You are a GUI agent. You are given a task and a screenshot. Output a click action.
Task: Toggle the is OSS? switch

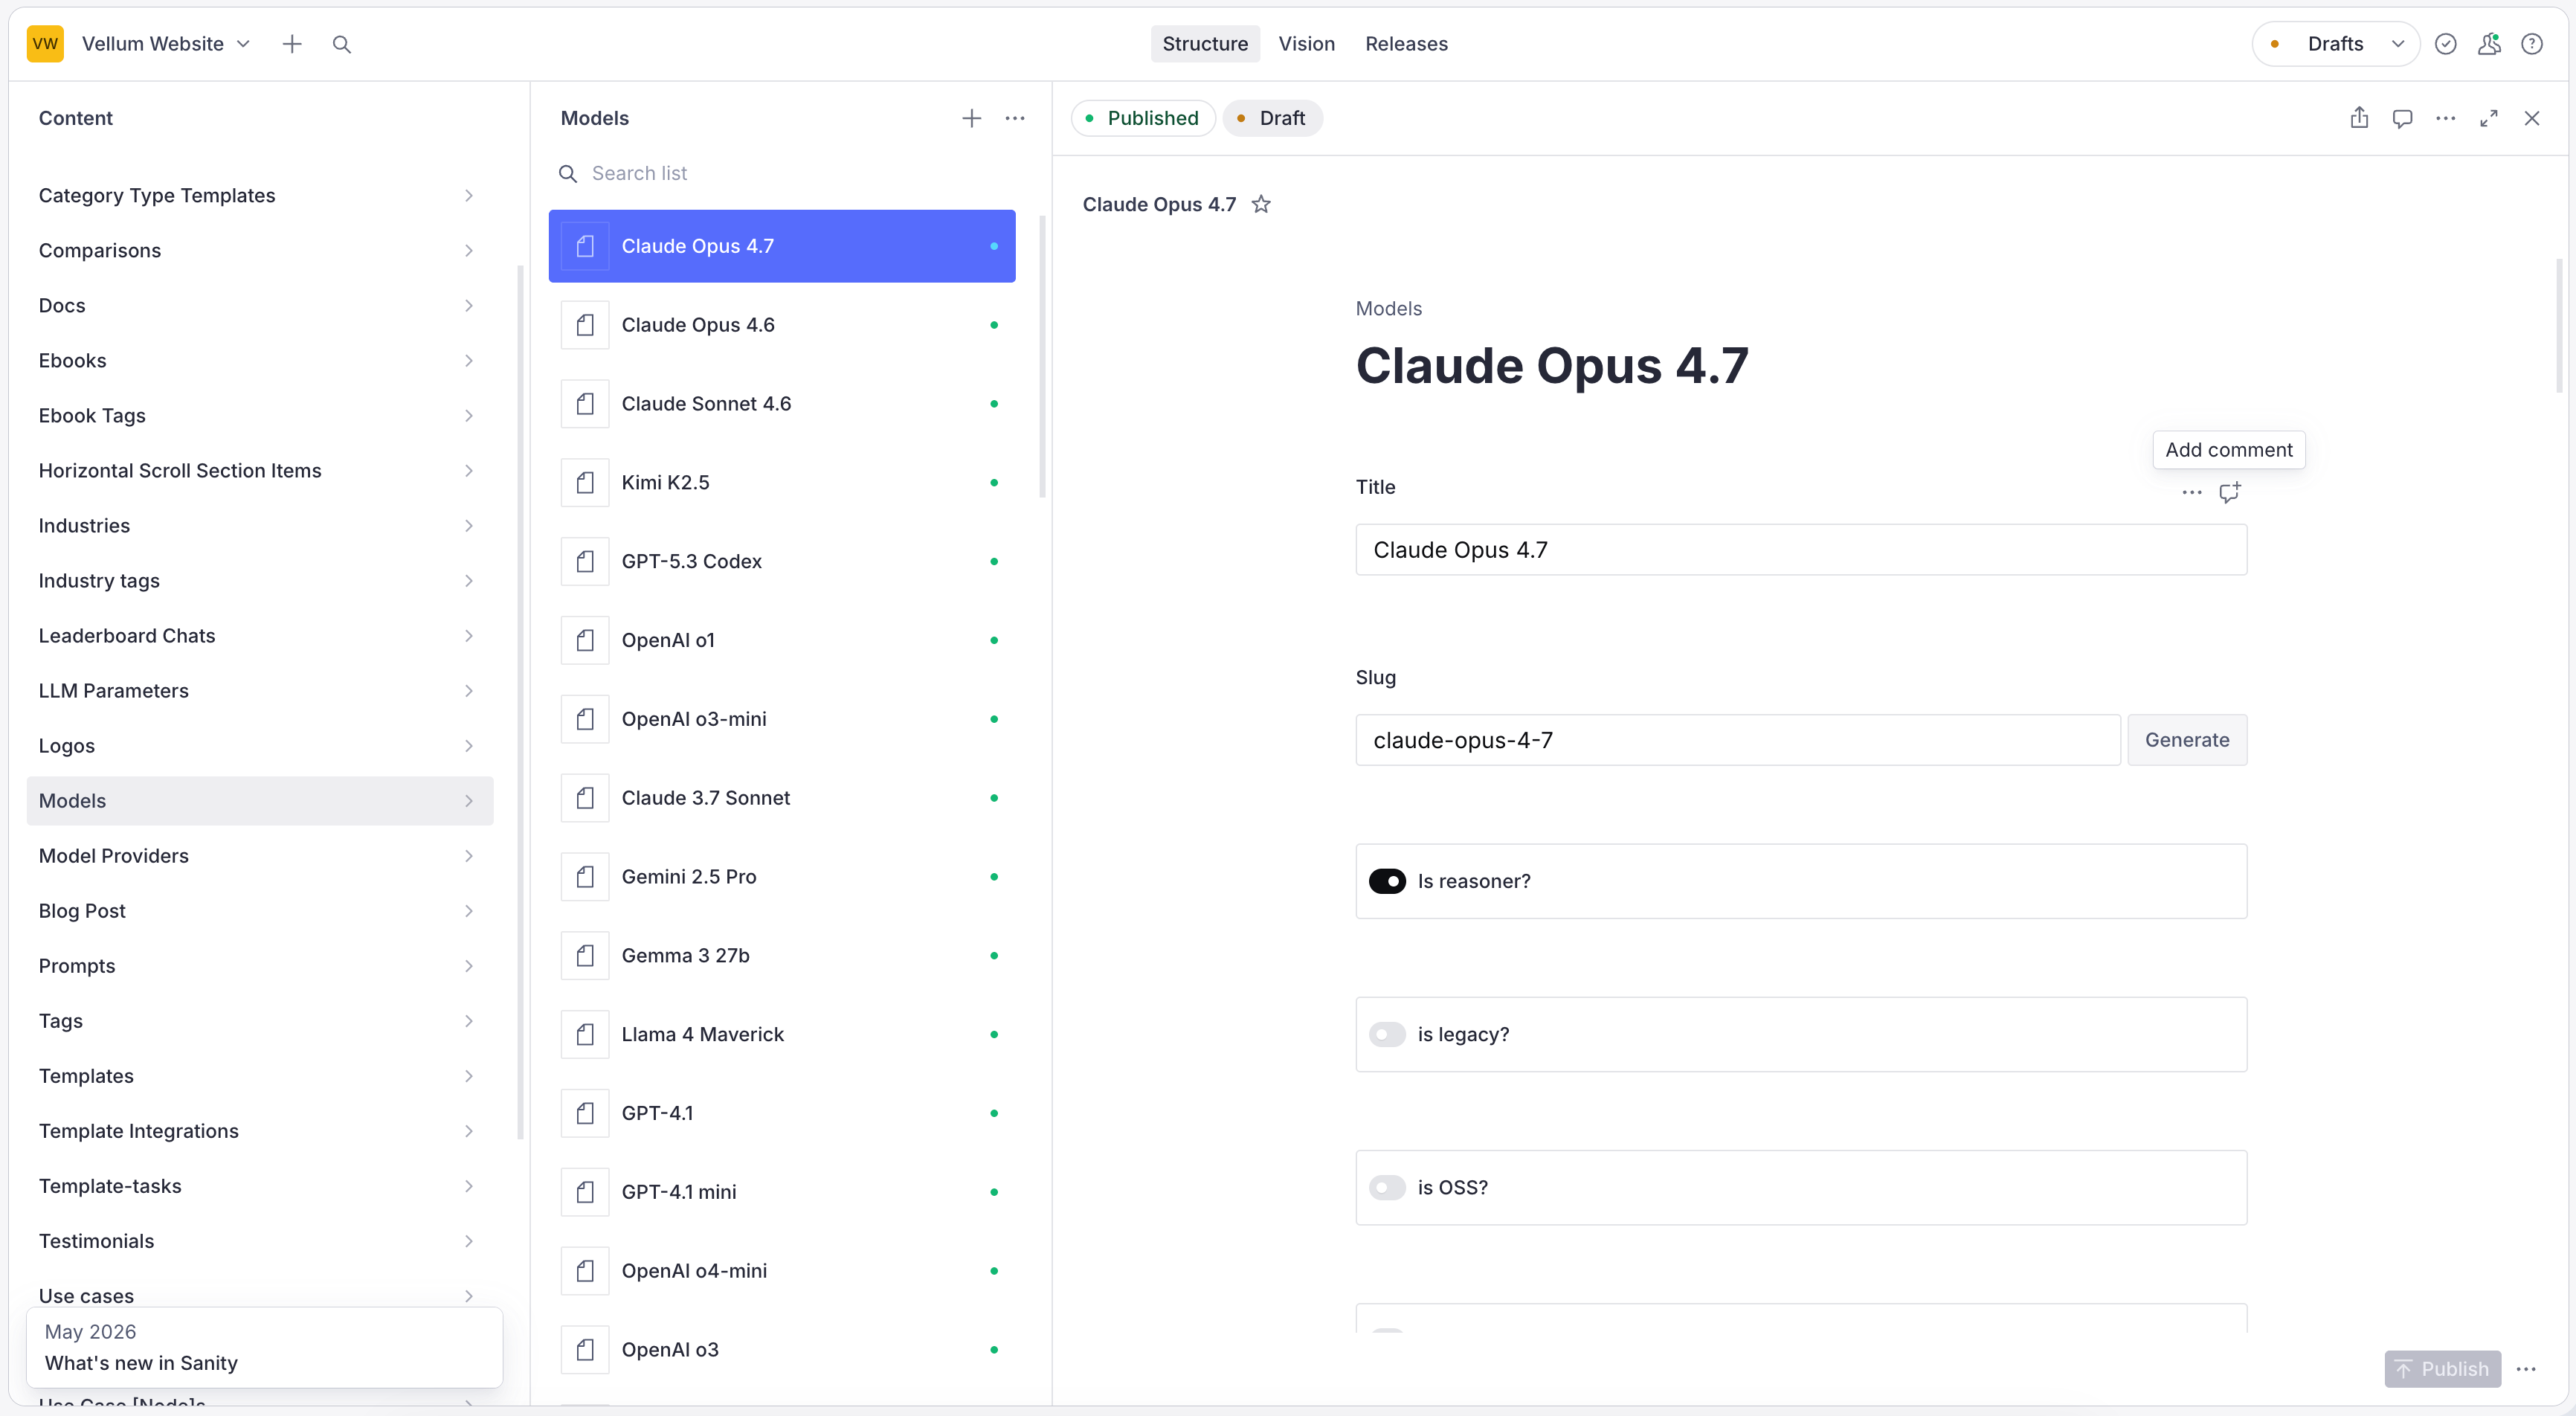coord(1387,1187)
